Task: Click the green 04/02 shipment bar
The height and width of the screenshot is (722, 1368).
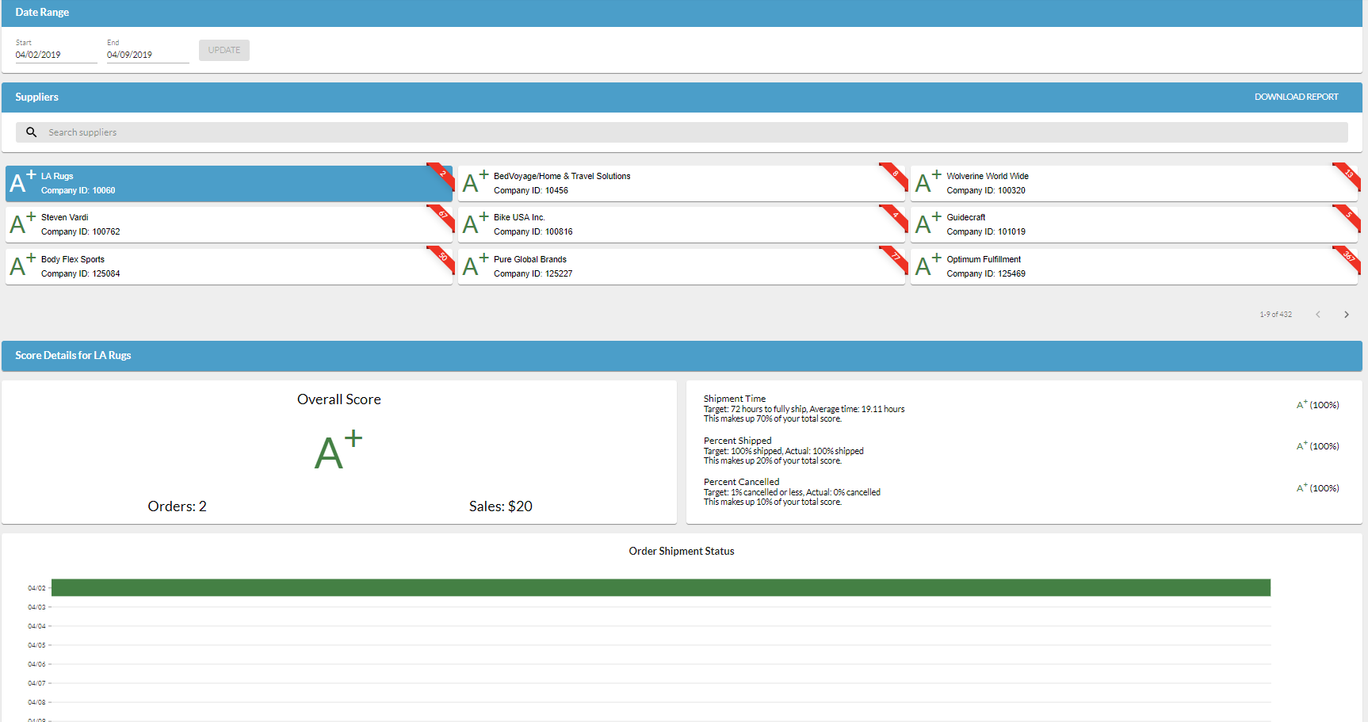Action: click(x=661, y=587)
